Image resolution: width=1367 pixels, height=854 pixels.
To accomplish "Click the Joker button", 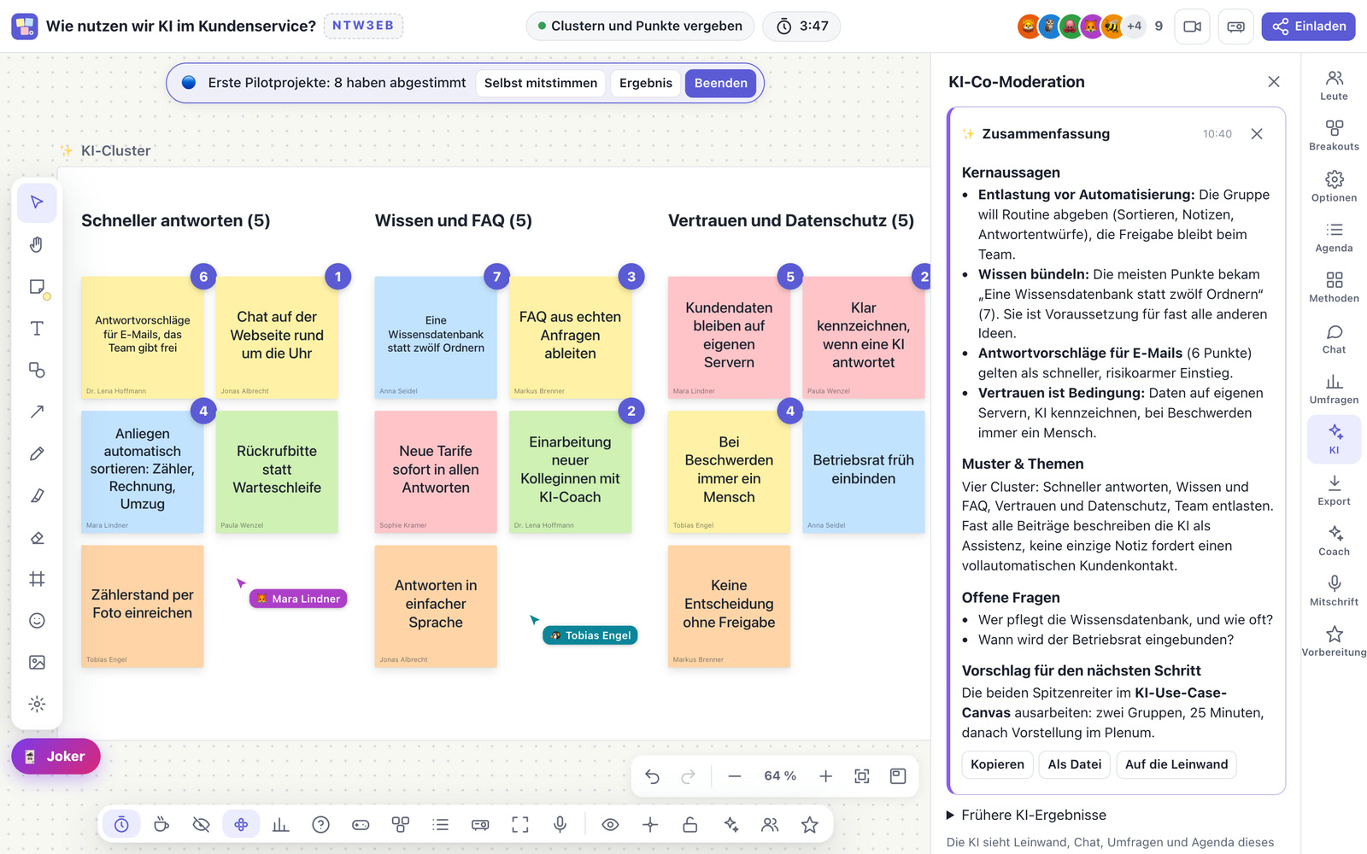I will tap(56, 757).
